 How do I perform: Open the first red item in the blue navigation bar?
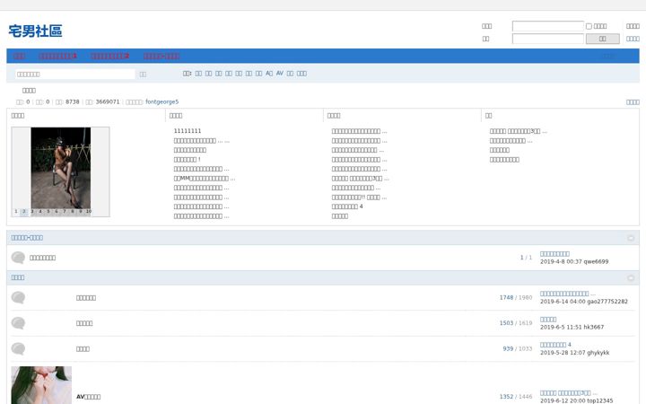point(20,56)
